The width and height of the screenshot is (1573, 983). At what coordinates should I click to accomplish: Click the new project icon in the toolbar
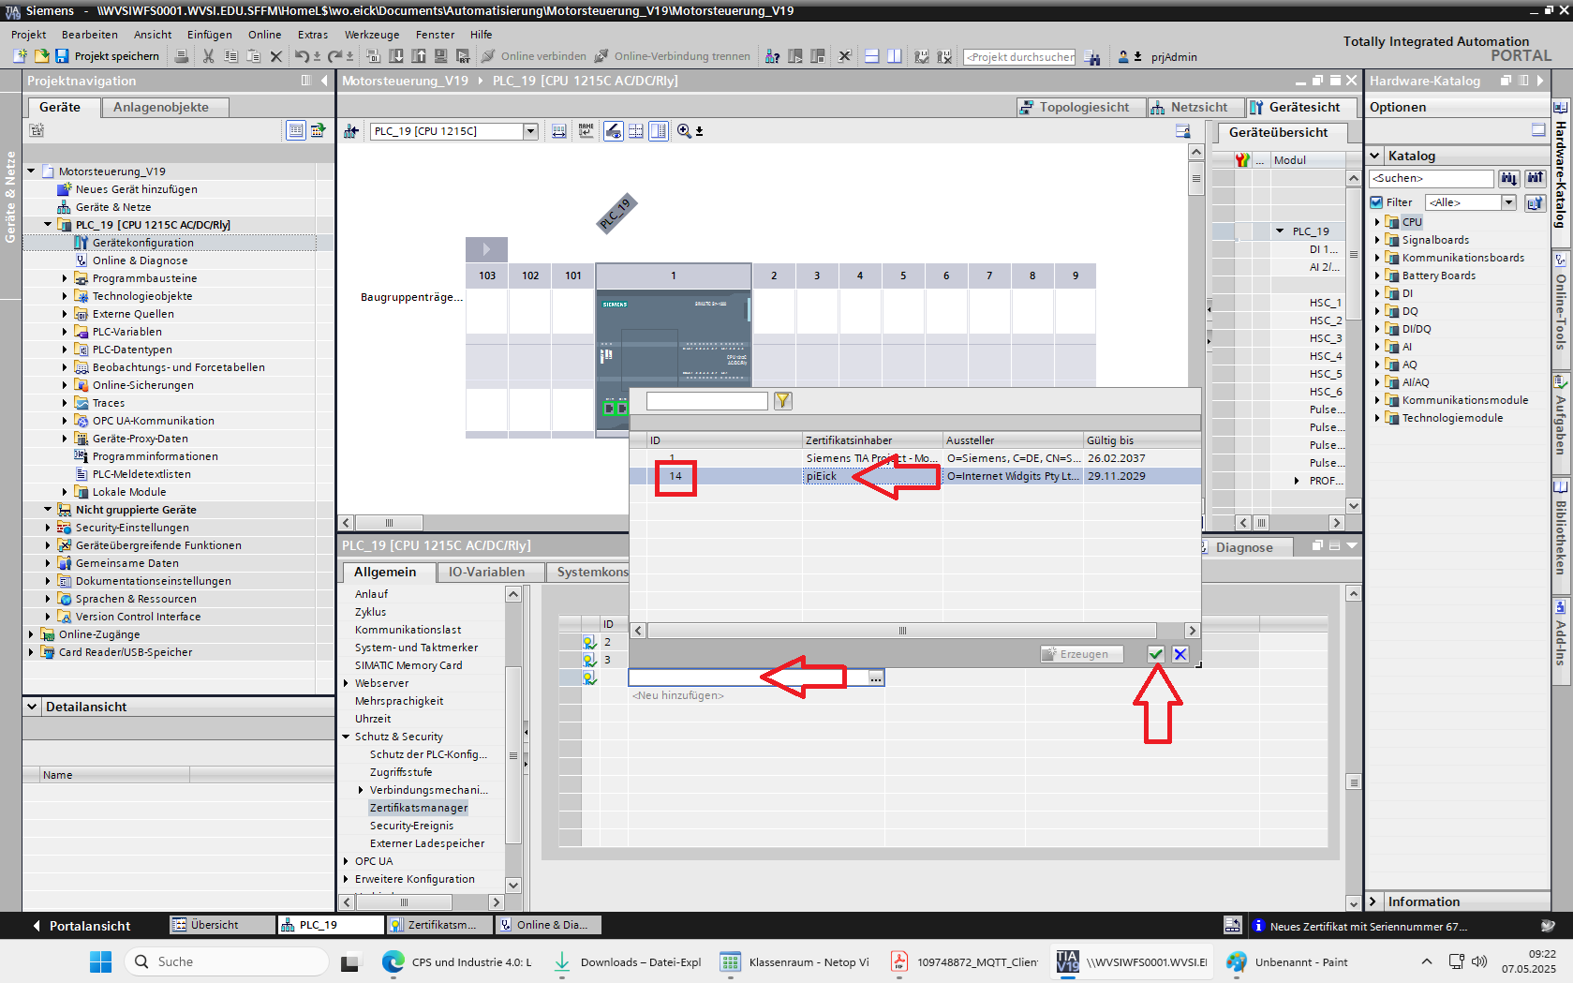point(20,56)
